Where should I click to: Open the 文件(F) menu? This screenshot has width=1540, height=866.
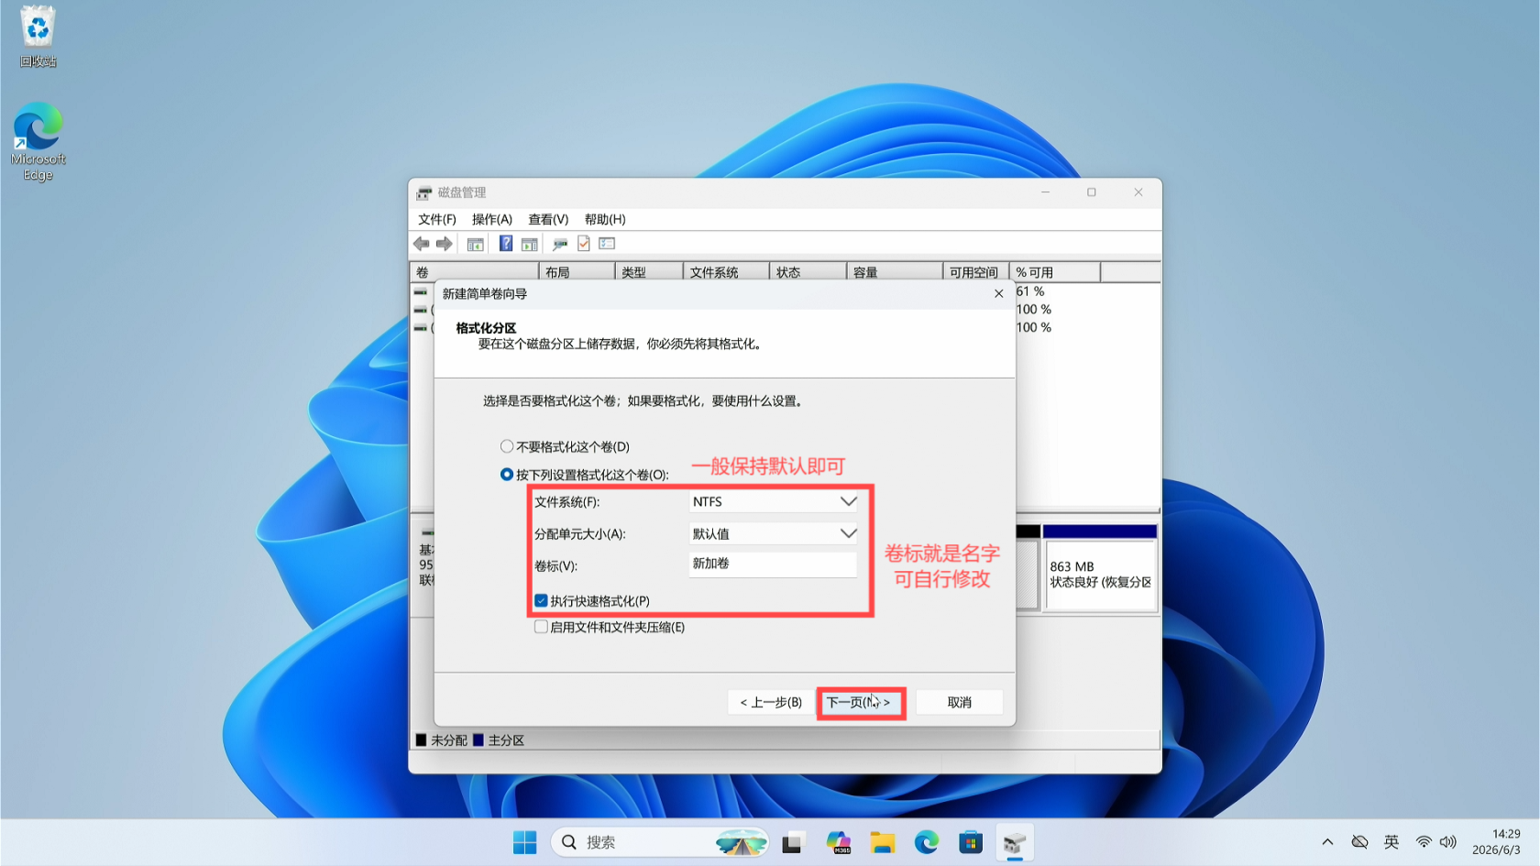click(x=437, y=220)
